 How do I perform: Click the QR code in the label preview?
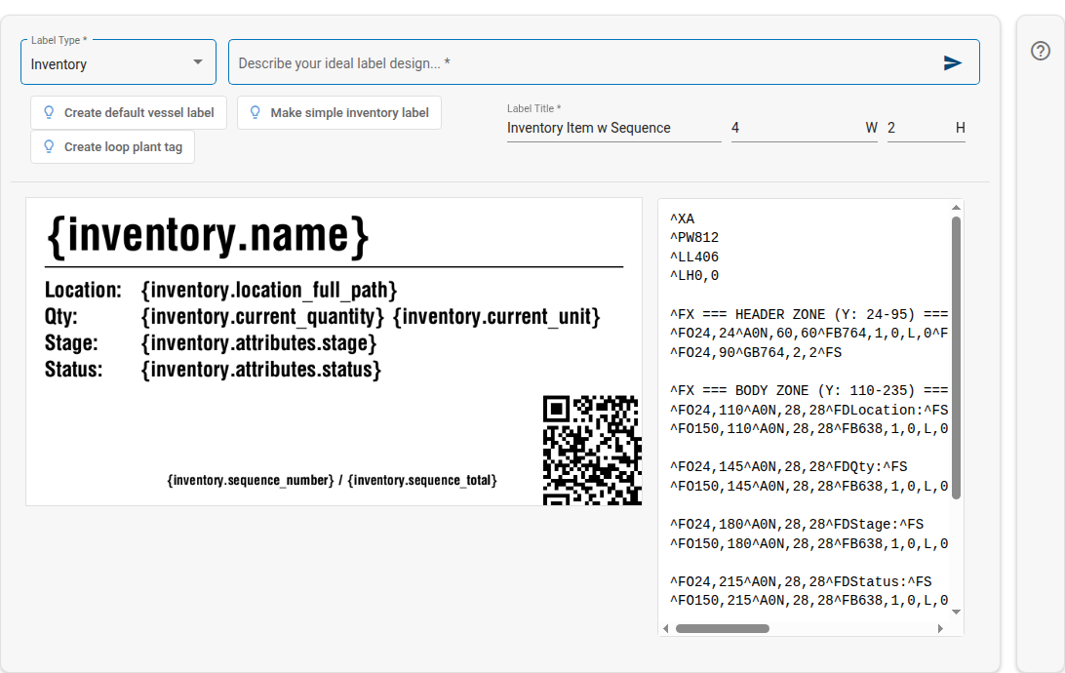592,451
